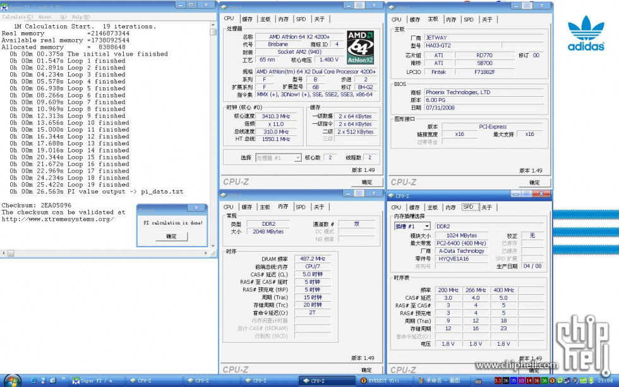Click the SB700 southbridge field
The image size is (619, 387).
484,63
